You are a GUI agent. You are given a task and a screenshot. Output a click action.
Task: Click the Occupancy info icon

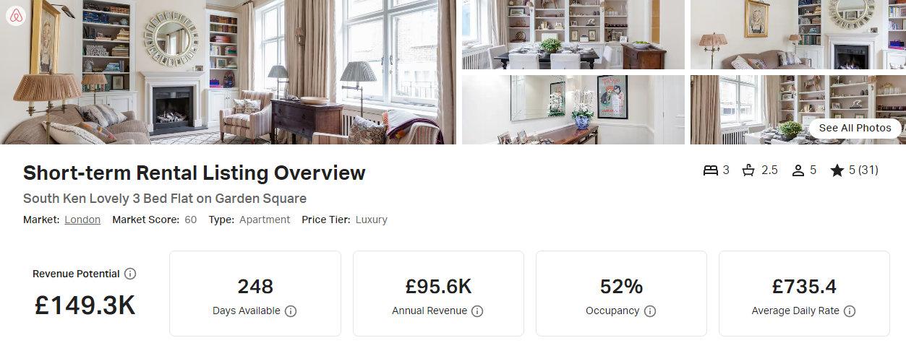click(650, 311)
